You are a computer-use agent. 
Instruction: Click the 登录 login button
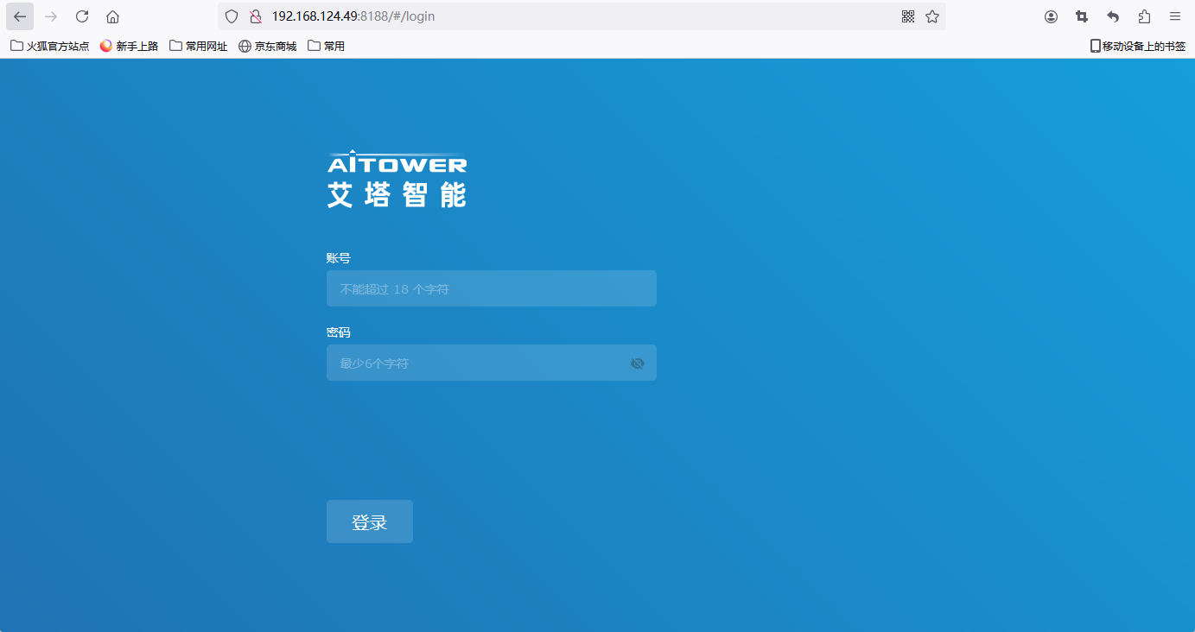point(370,521)
